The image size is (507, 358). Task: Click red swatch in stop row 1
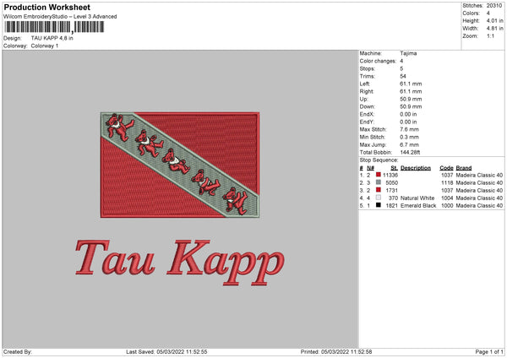(379, 175)
